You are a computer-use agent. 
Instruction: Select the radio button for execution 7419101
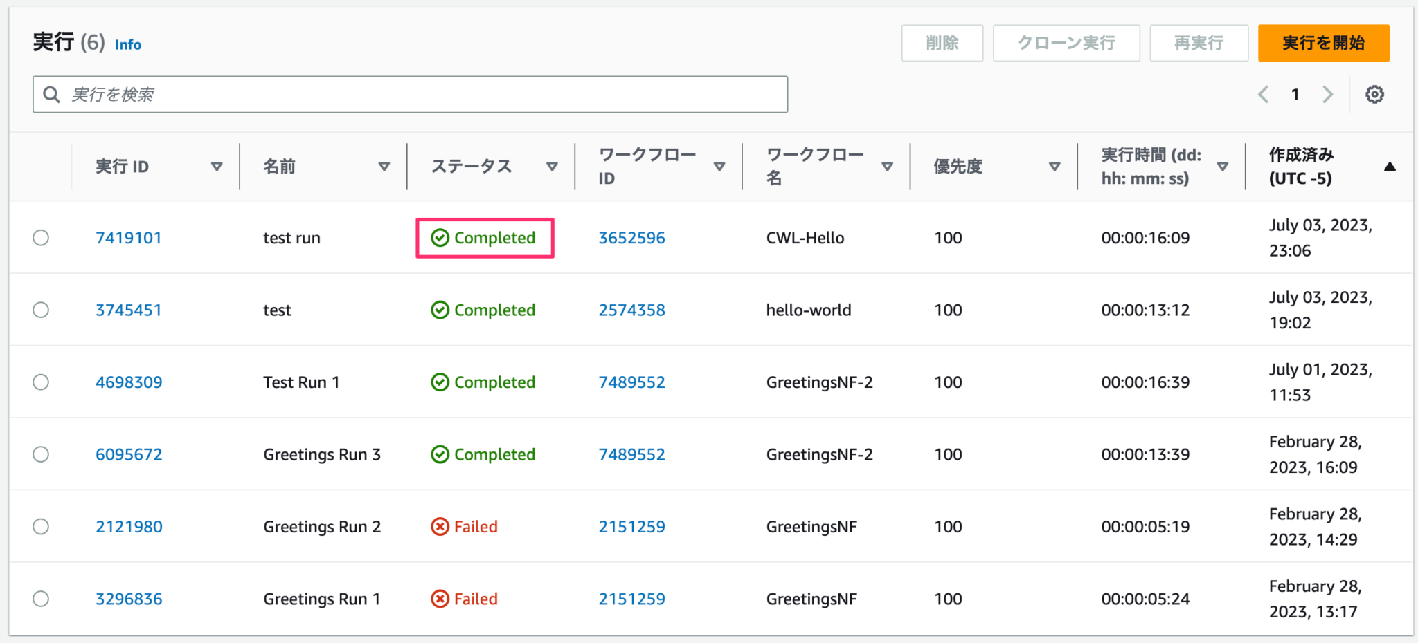[41, 238]
